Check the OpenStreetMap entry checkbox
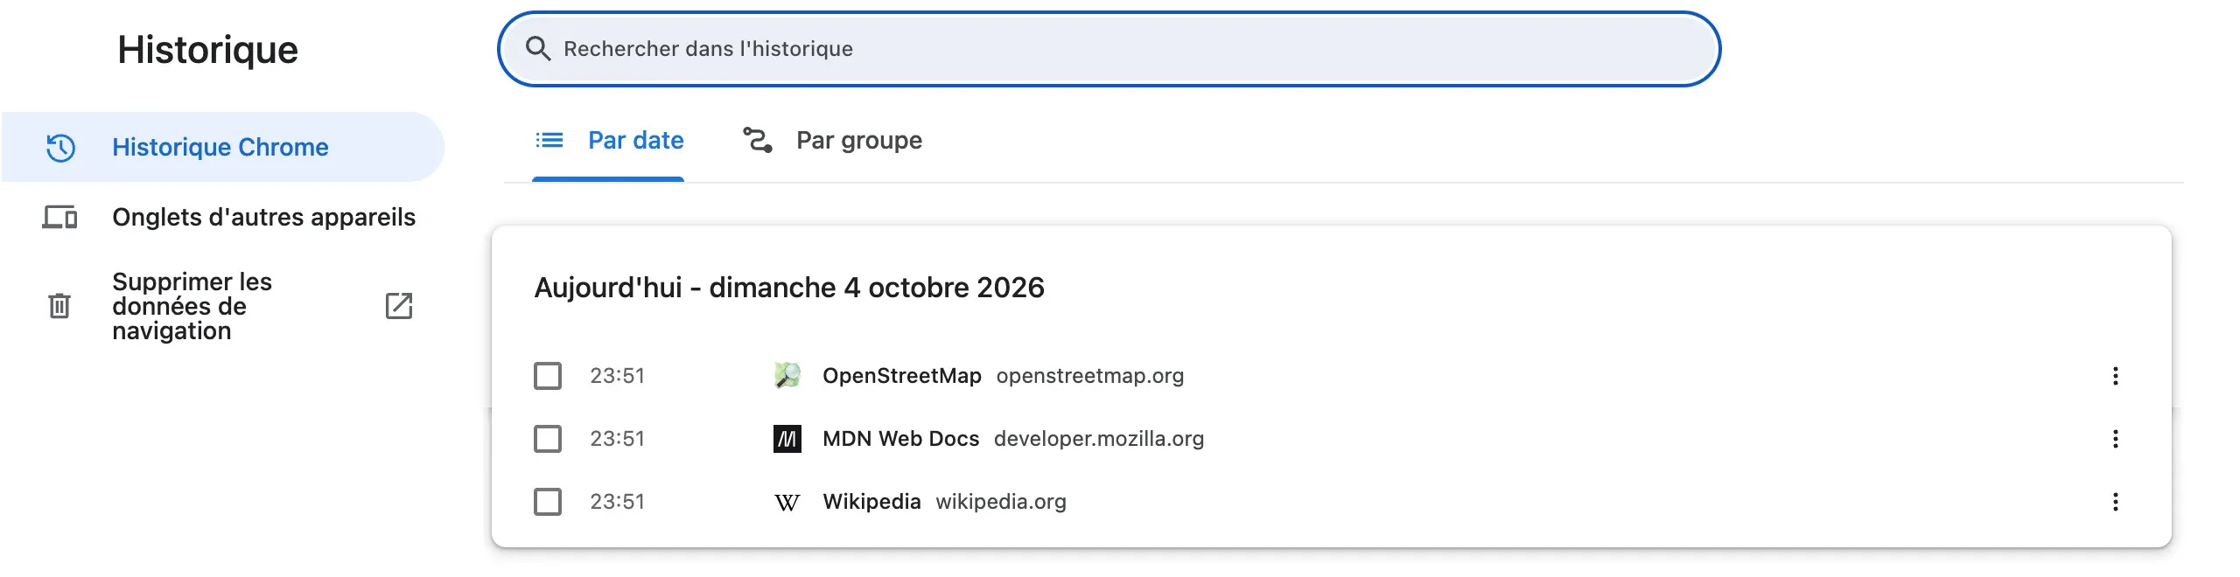The width and height of the screenshot is (2240, 577). [x=548, y=376]
